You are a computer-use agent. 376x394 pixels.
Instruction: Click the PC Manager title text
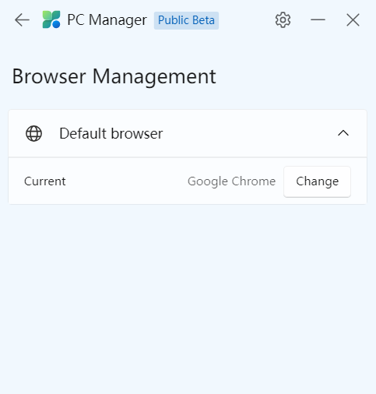tap(107, 20)
